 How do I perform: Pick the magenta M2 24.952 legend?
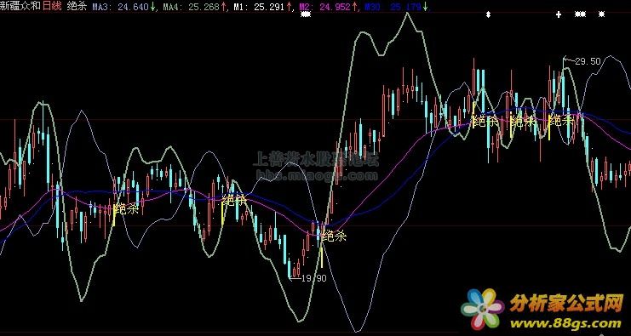tap(329, 7)
